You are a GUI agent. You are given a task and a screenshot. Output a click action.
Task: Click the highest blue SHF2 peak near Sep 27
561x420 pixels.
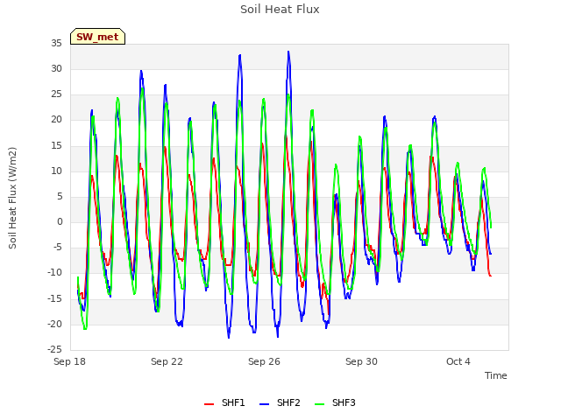pyautogui.click(x=288, y=52)
